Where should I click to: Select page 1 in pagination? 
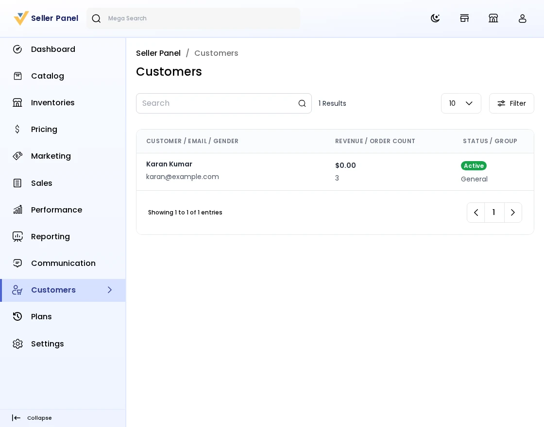click(x=494, y=213)
